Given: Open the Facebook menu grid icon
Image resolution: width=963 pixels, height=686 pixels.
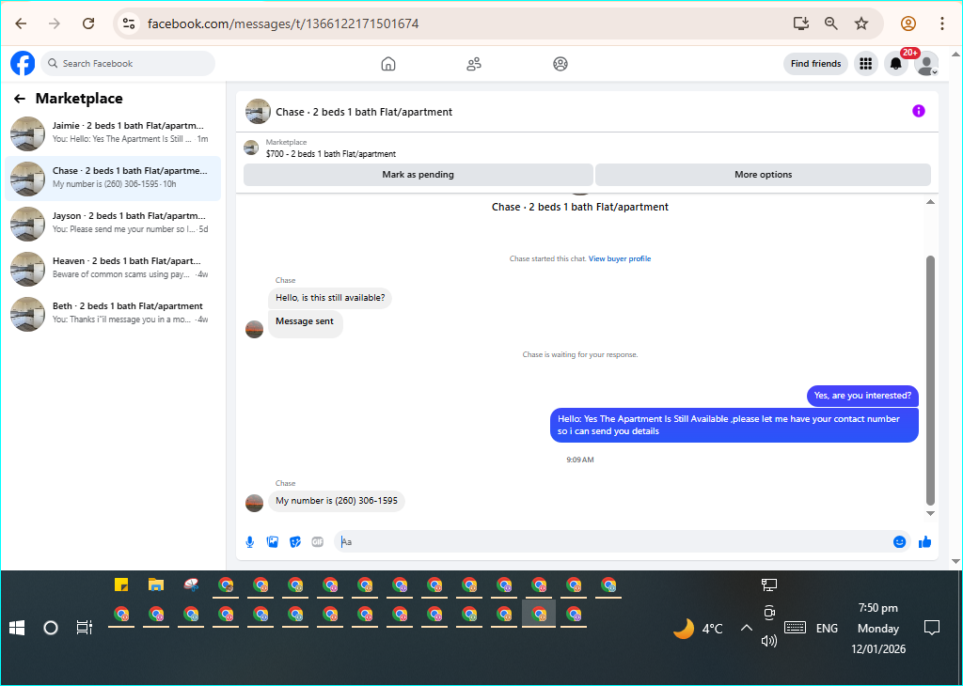Looking at the screenshot, I should tap(866, 63).
